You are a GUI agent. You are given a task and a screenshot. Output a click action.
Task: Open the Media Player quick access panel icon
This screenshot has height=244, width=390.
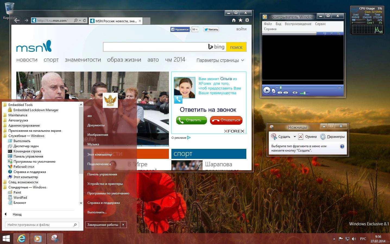click(x=325, y=34)
